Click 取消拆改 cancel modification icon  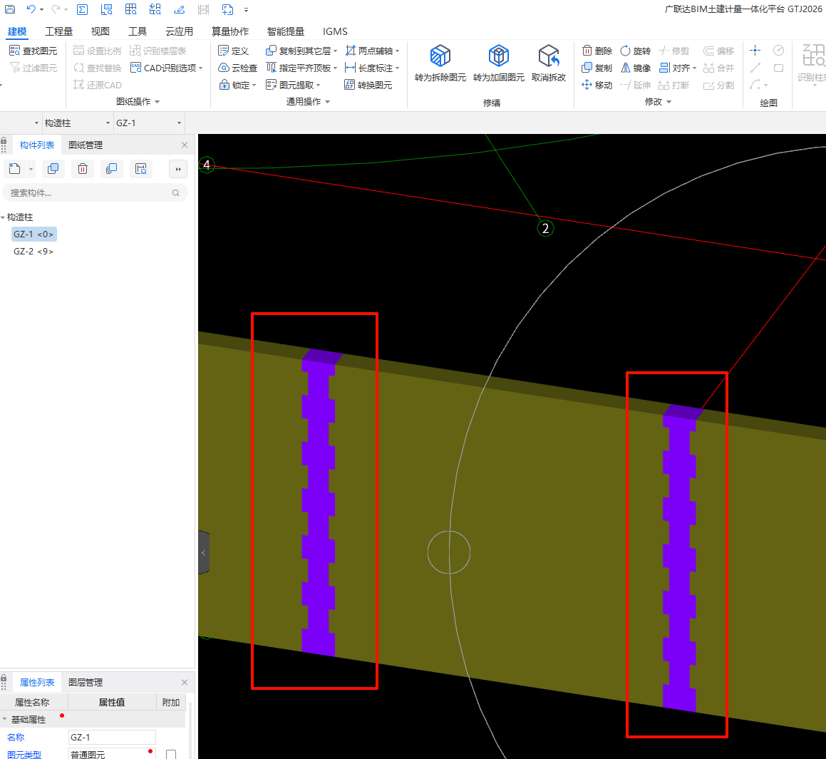coord(548,63)
